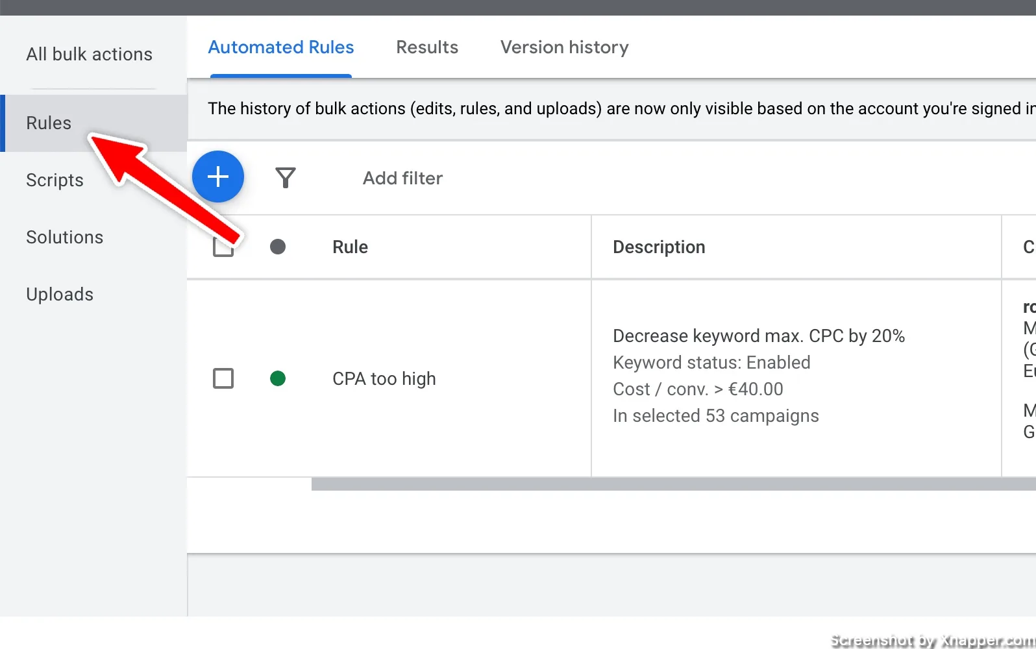Click the Description column header
Image resolution: width=1036 pixels, height=649 pixels.
[659, 247]
